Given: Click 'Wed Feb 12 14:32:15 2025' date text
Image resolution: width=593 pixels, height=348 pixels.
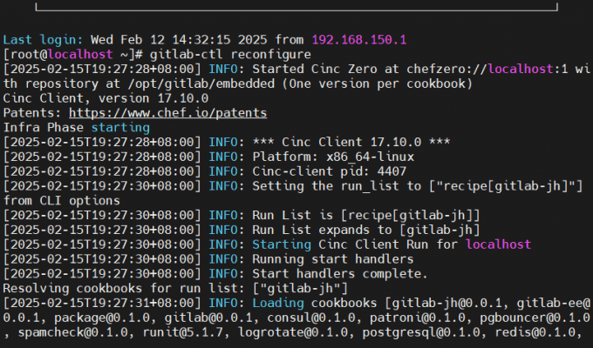Looking at the screenshot, I should point(179,40).
